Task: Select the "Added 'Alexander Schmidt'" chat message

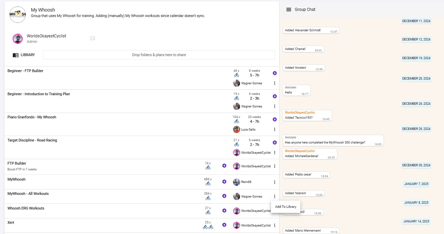Action: [311, 31]
